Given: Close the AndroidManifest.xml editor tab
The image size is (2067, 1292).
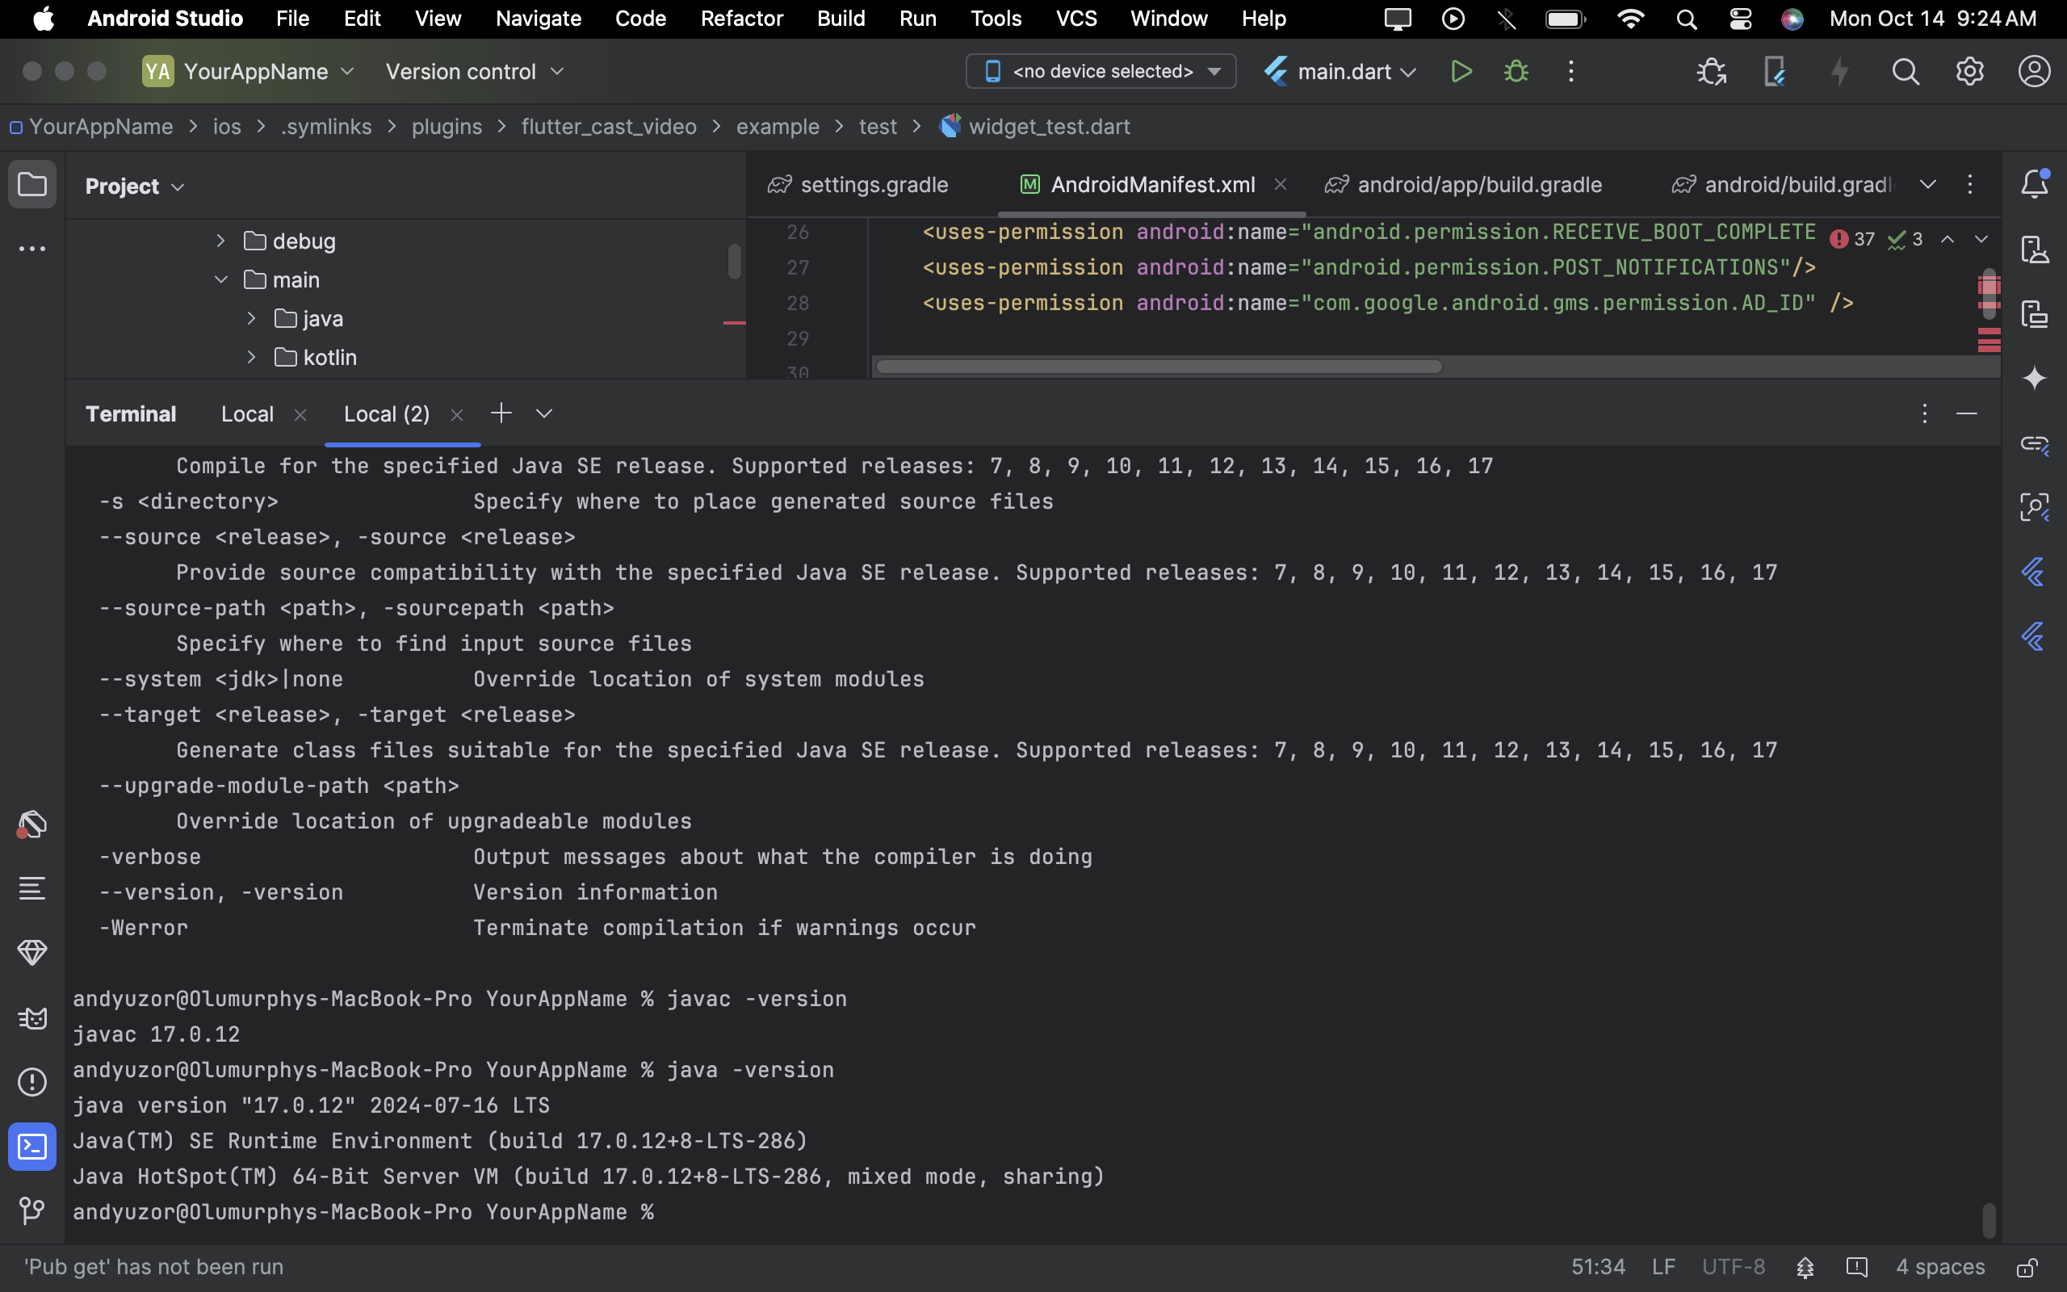Looking at the screenshot, I should (x=1281, y=185).
